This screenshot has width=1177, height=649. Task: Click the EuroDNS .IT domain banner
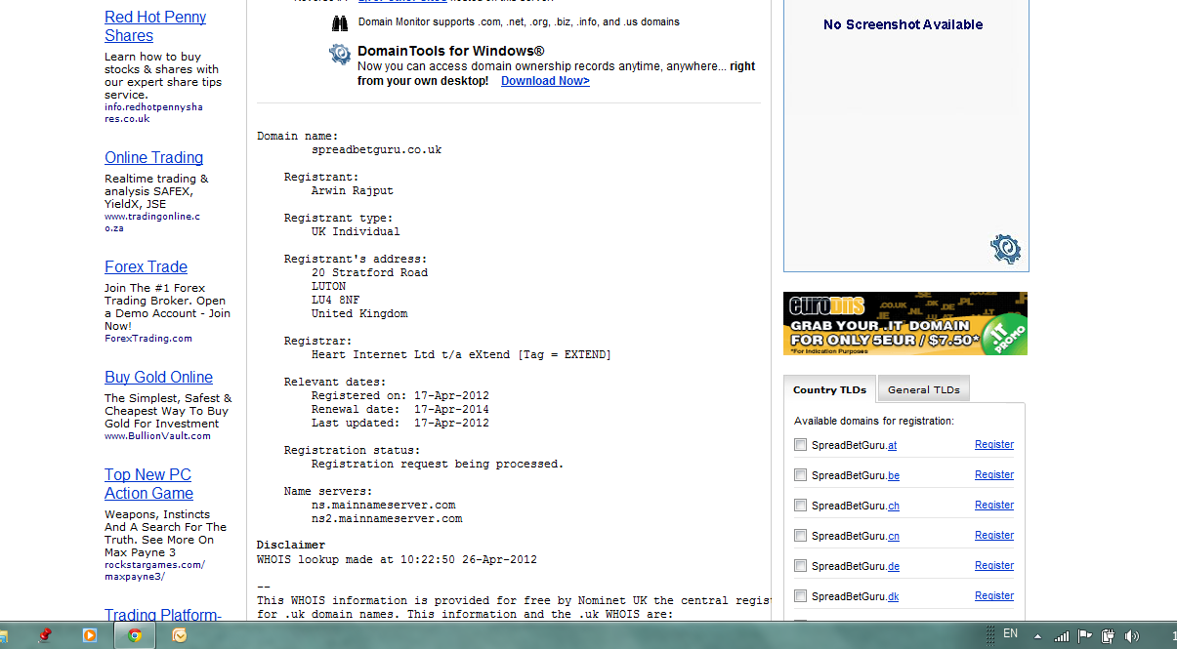(905, 323)
